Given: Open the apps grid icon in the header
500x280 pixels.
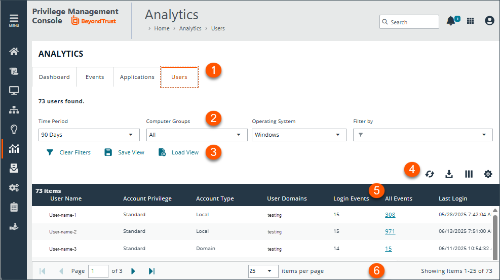Looking at the screenshot, I should pos(470,21).
